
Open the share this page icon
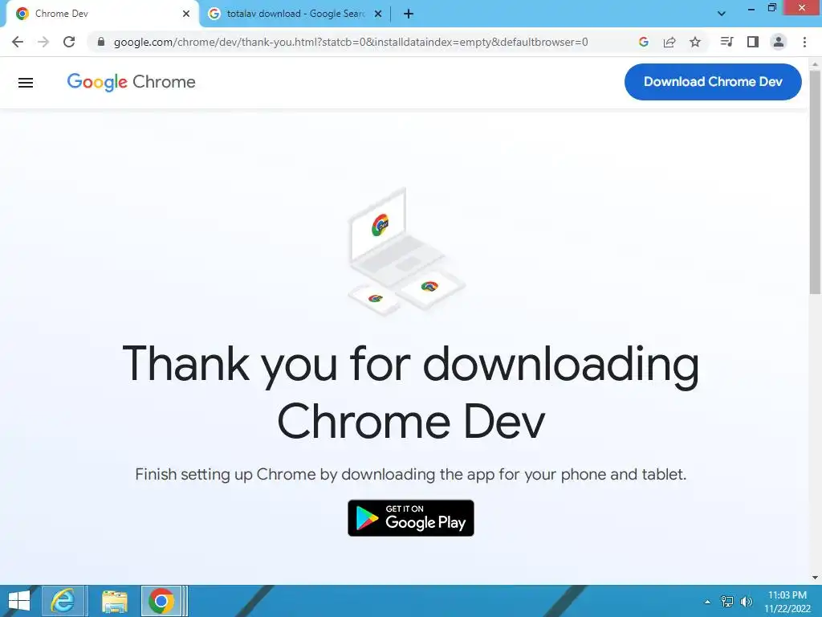coord(669,42)
